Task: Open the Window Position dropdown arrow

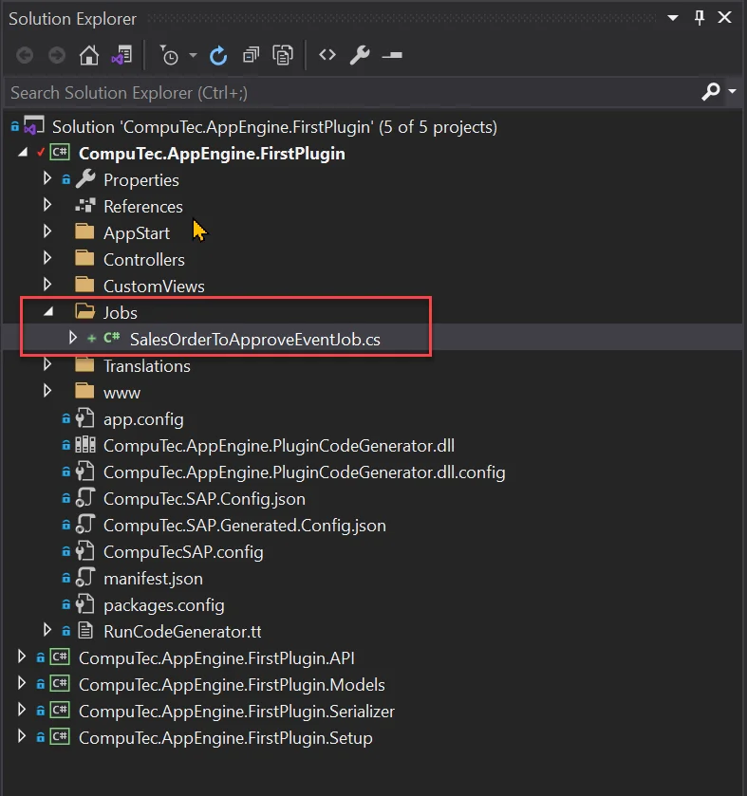Action: click(673, 18)
